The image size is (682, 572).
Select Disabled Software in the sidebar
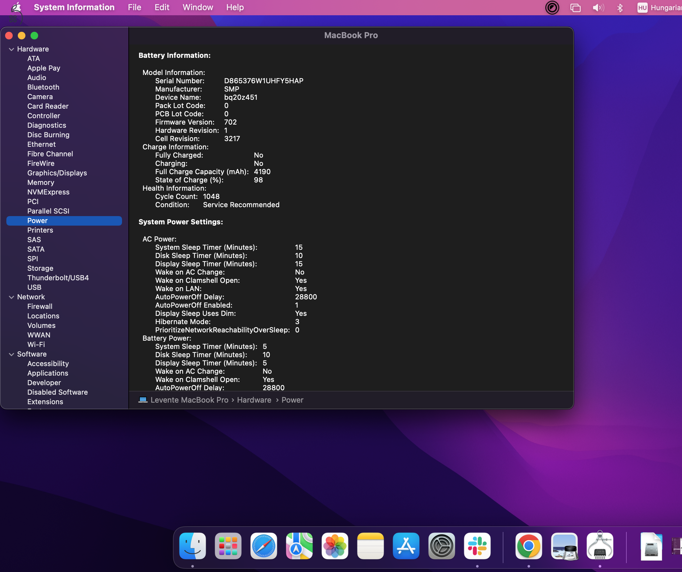58,392
